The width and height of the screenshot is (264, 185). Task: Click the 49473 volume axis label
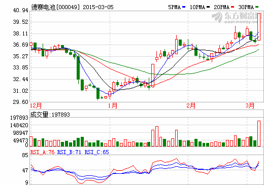coord(20,140)
